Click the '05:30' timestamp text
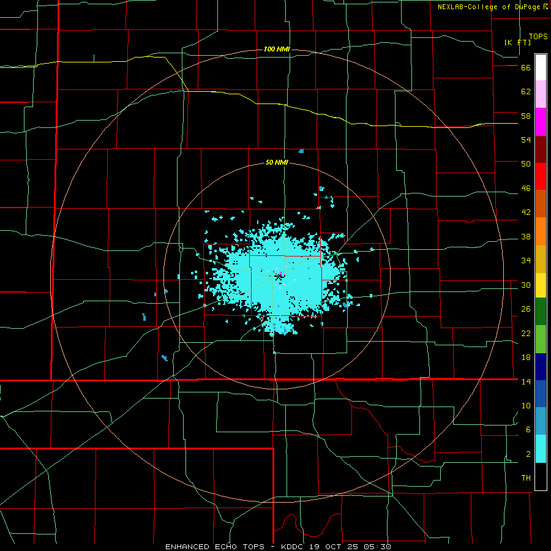 pyautogui.click(x=378, y=547)
